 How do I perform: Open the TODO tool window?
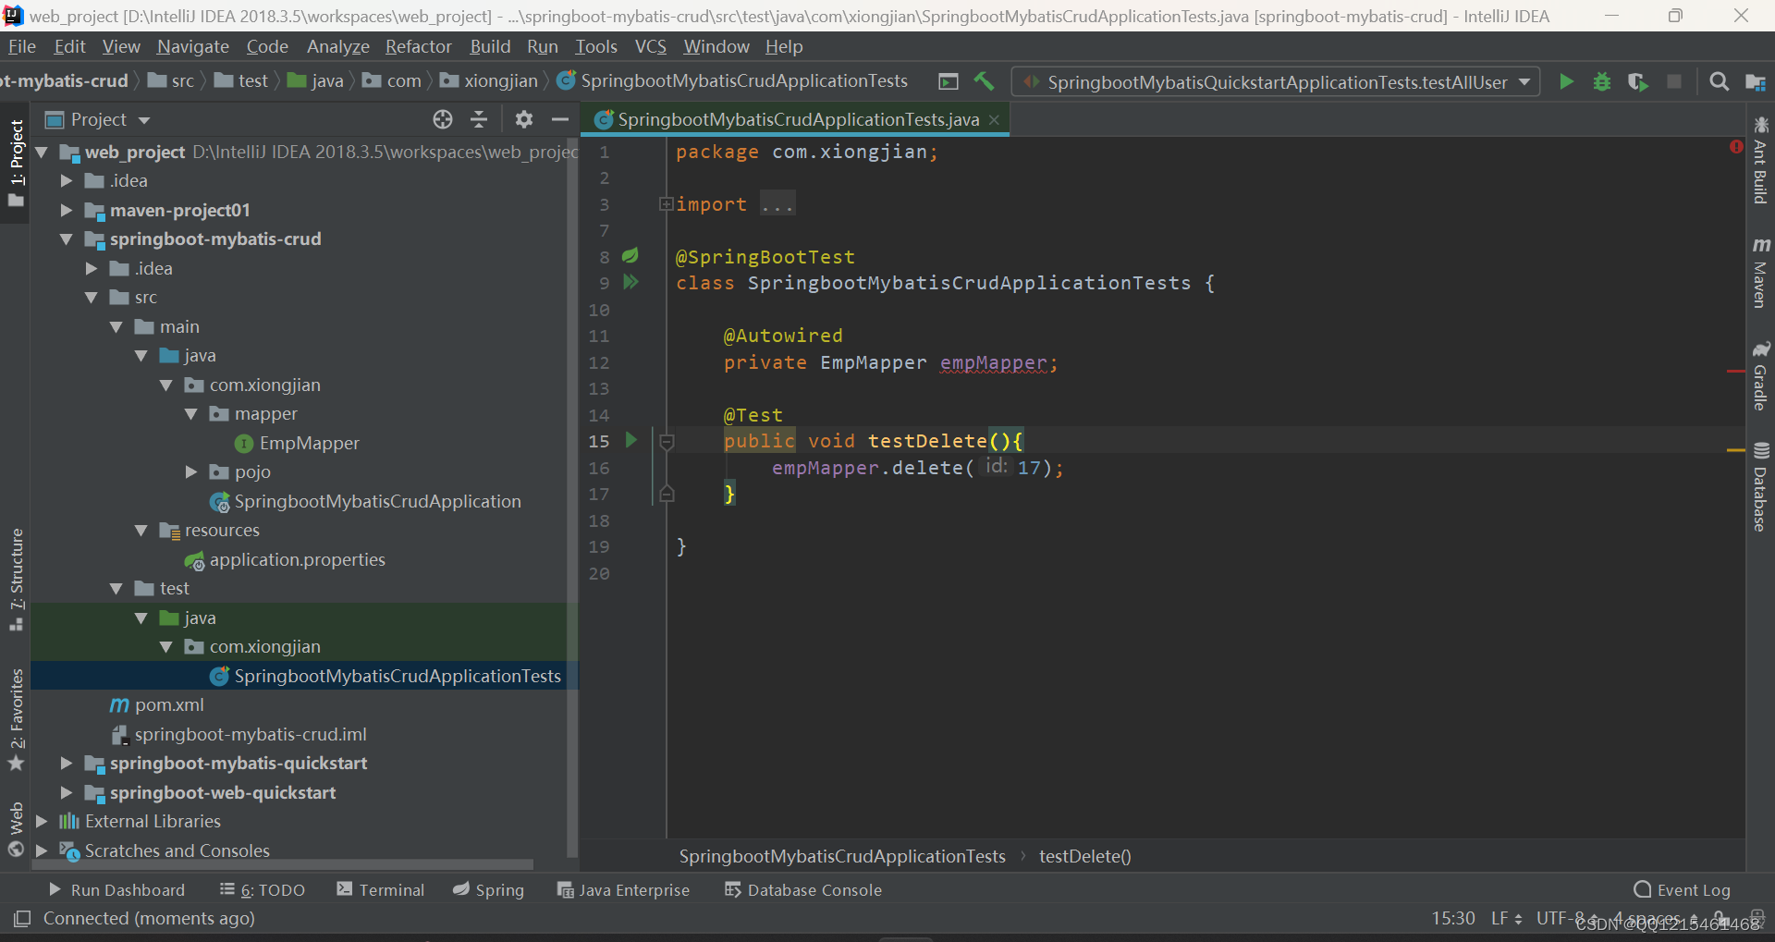(263, 889)
